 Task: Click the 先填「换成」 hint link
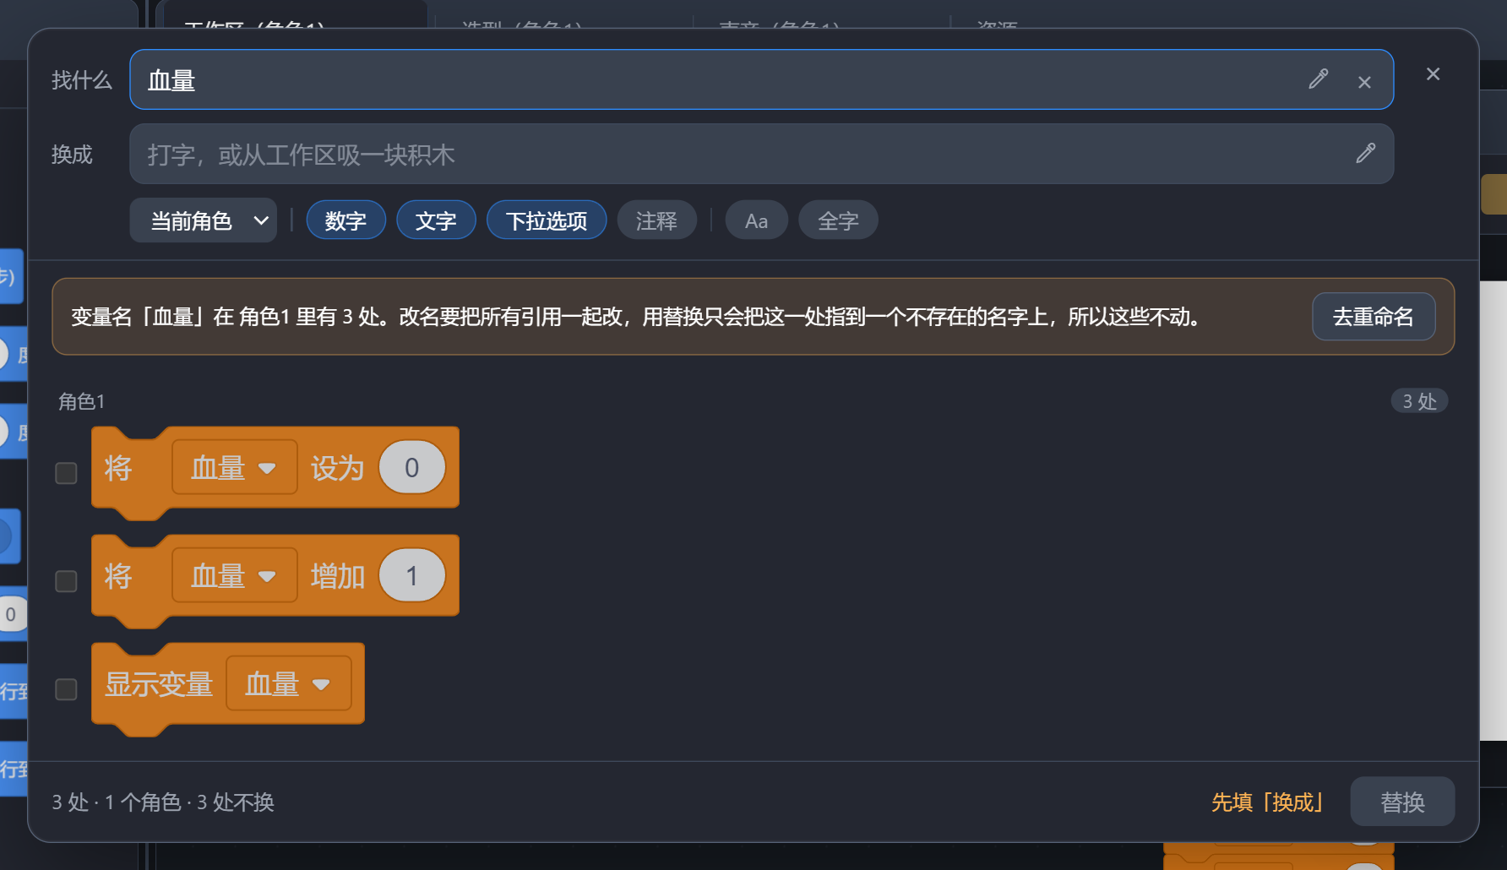point(1267,802)
